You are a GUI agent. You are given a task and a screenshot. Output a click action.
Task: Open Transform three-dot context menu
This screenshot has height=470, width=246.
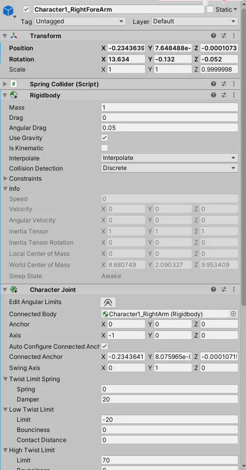(234, 36)
